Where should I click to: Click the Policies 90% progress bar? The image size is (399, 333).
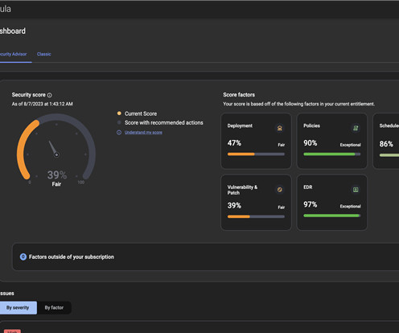[x=332, y=154]
